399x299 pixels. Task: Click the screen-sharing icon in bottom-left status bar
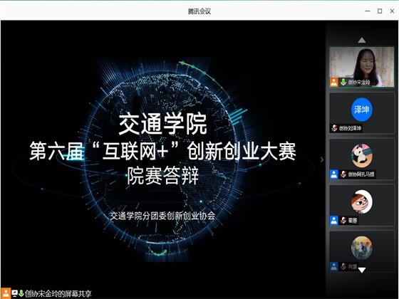pyautogui.click(x=15, y=293)
